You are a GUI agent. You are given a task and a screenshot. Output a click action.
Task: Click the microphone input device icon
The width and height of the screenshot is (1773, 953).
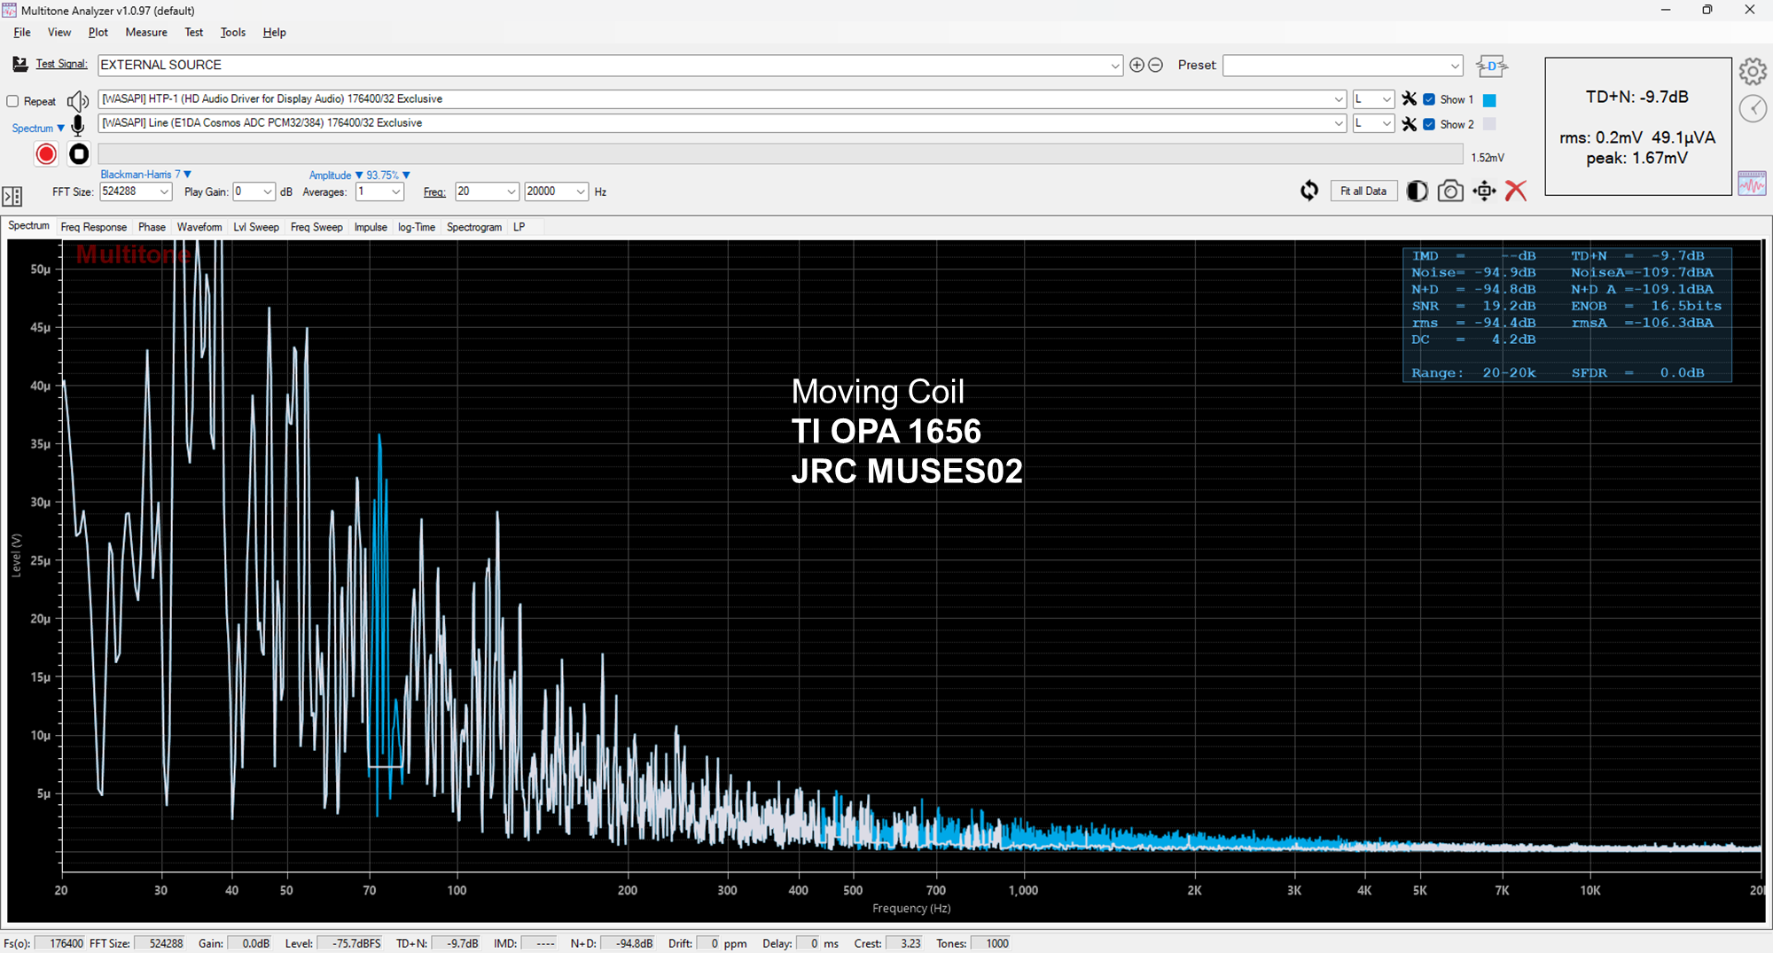coord(78,125)
